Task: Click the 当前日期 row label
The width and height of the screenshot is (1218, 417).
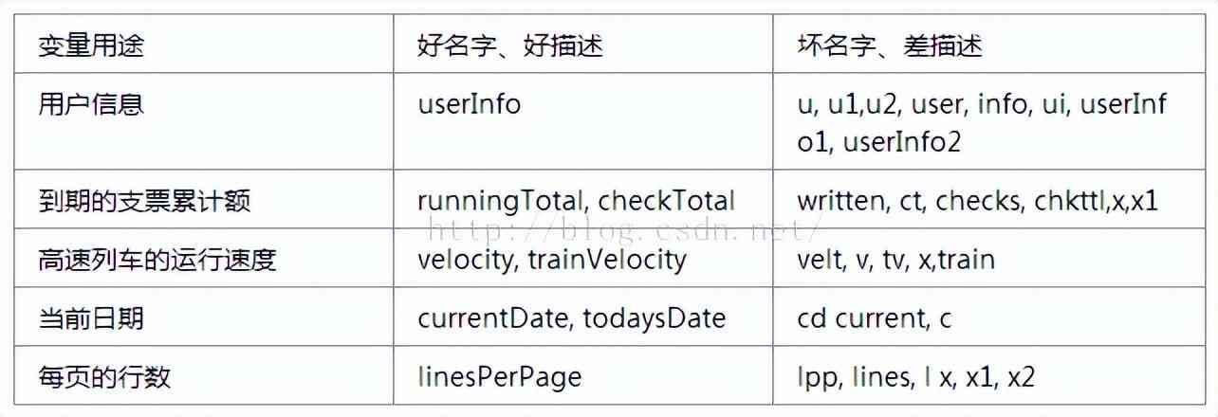Action: click(x=91, y=317)
